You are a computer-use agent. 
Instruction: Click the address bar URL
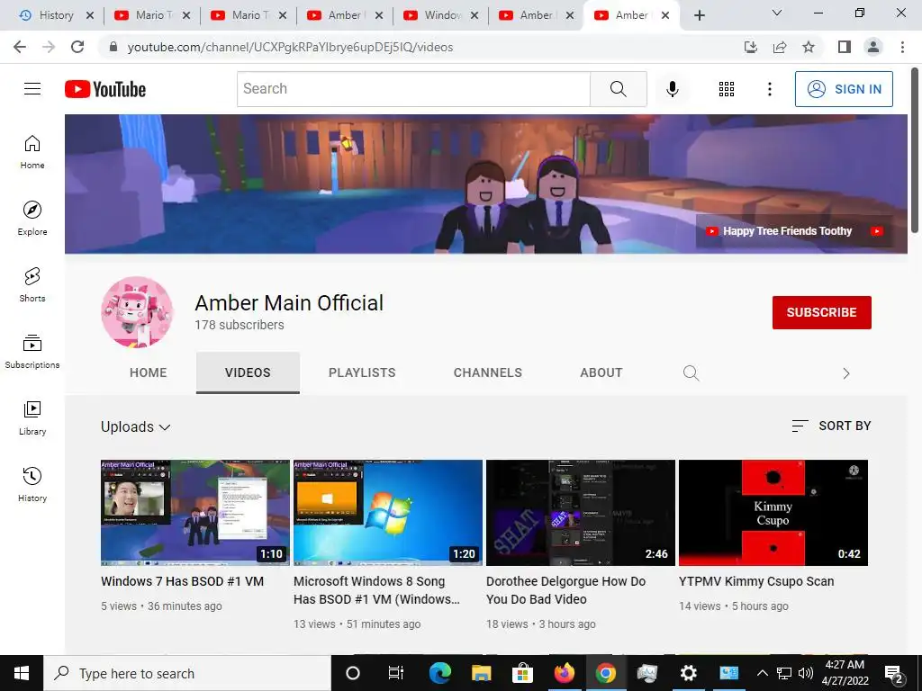pyautogui.click(x=290, y=47)
